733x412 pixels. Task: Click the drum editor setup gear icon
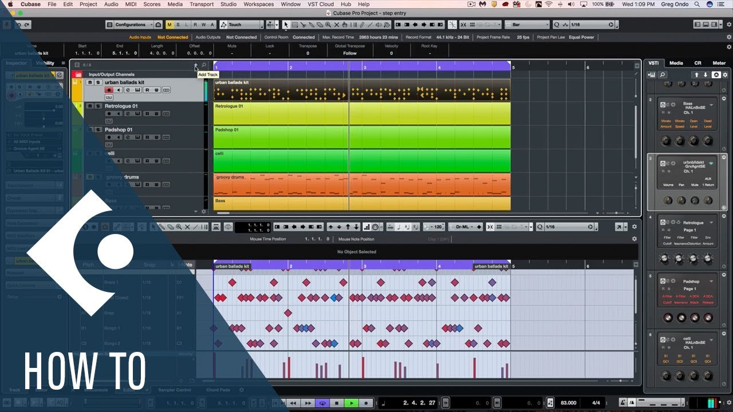coord(635,227)
